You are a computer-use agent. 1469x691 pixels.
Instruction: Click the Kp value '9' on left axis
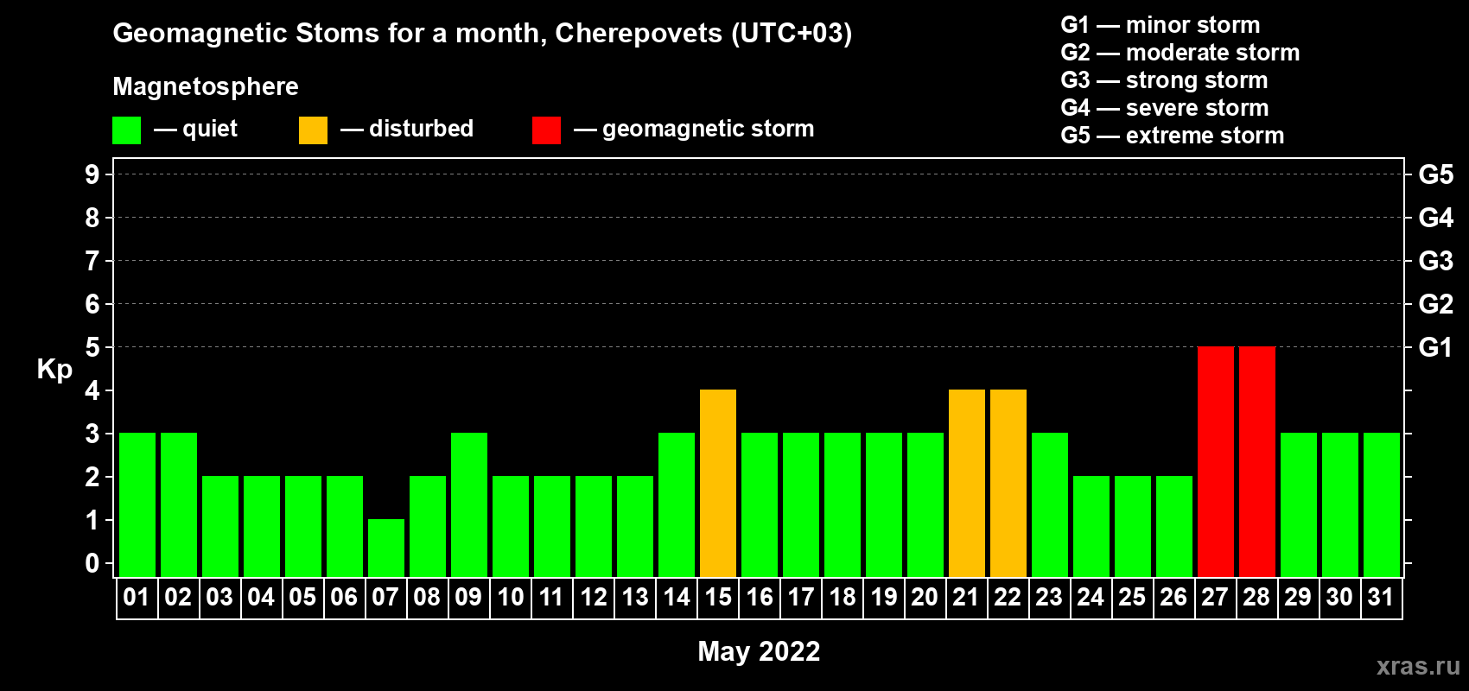click(92, 174)
